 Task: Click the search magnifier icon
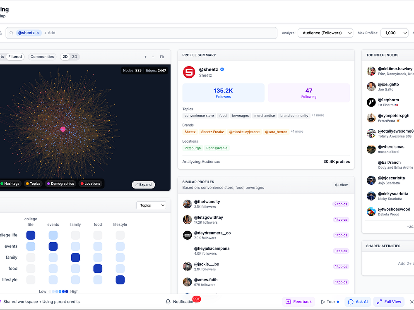point(11,33)
